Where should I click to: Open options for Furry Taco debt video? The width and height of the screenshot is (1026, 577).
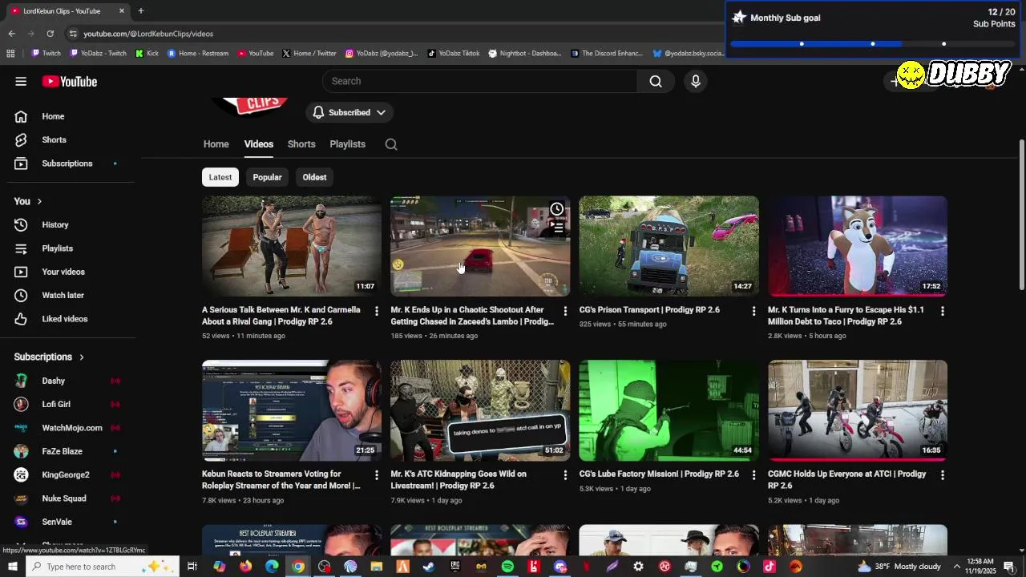tap(943, 311)
